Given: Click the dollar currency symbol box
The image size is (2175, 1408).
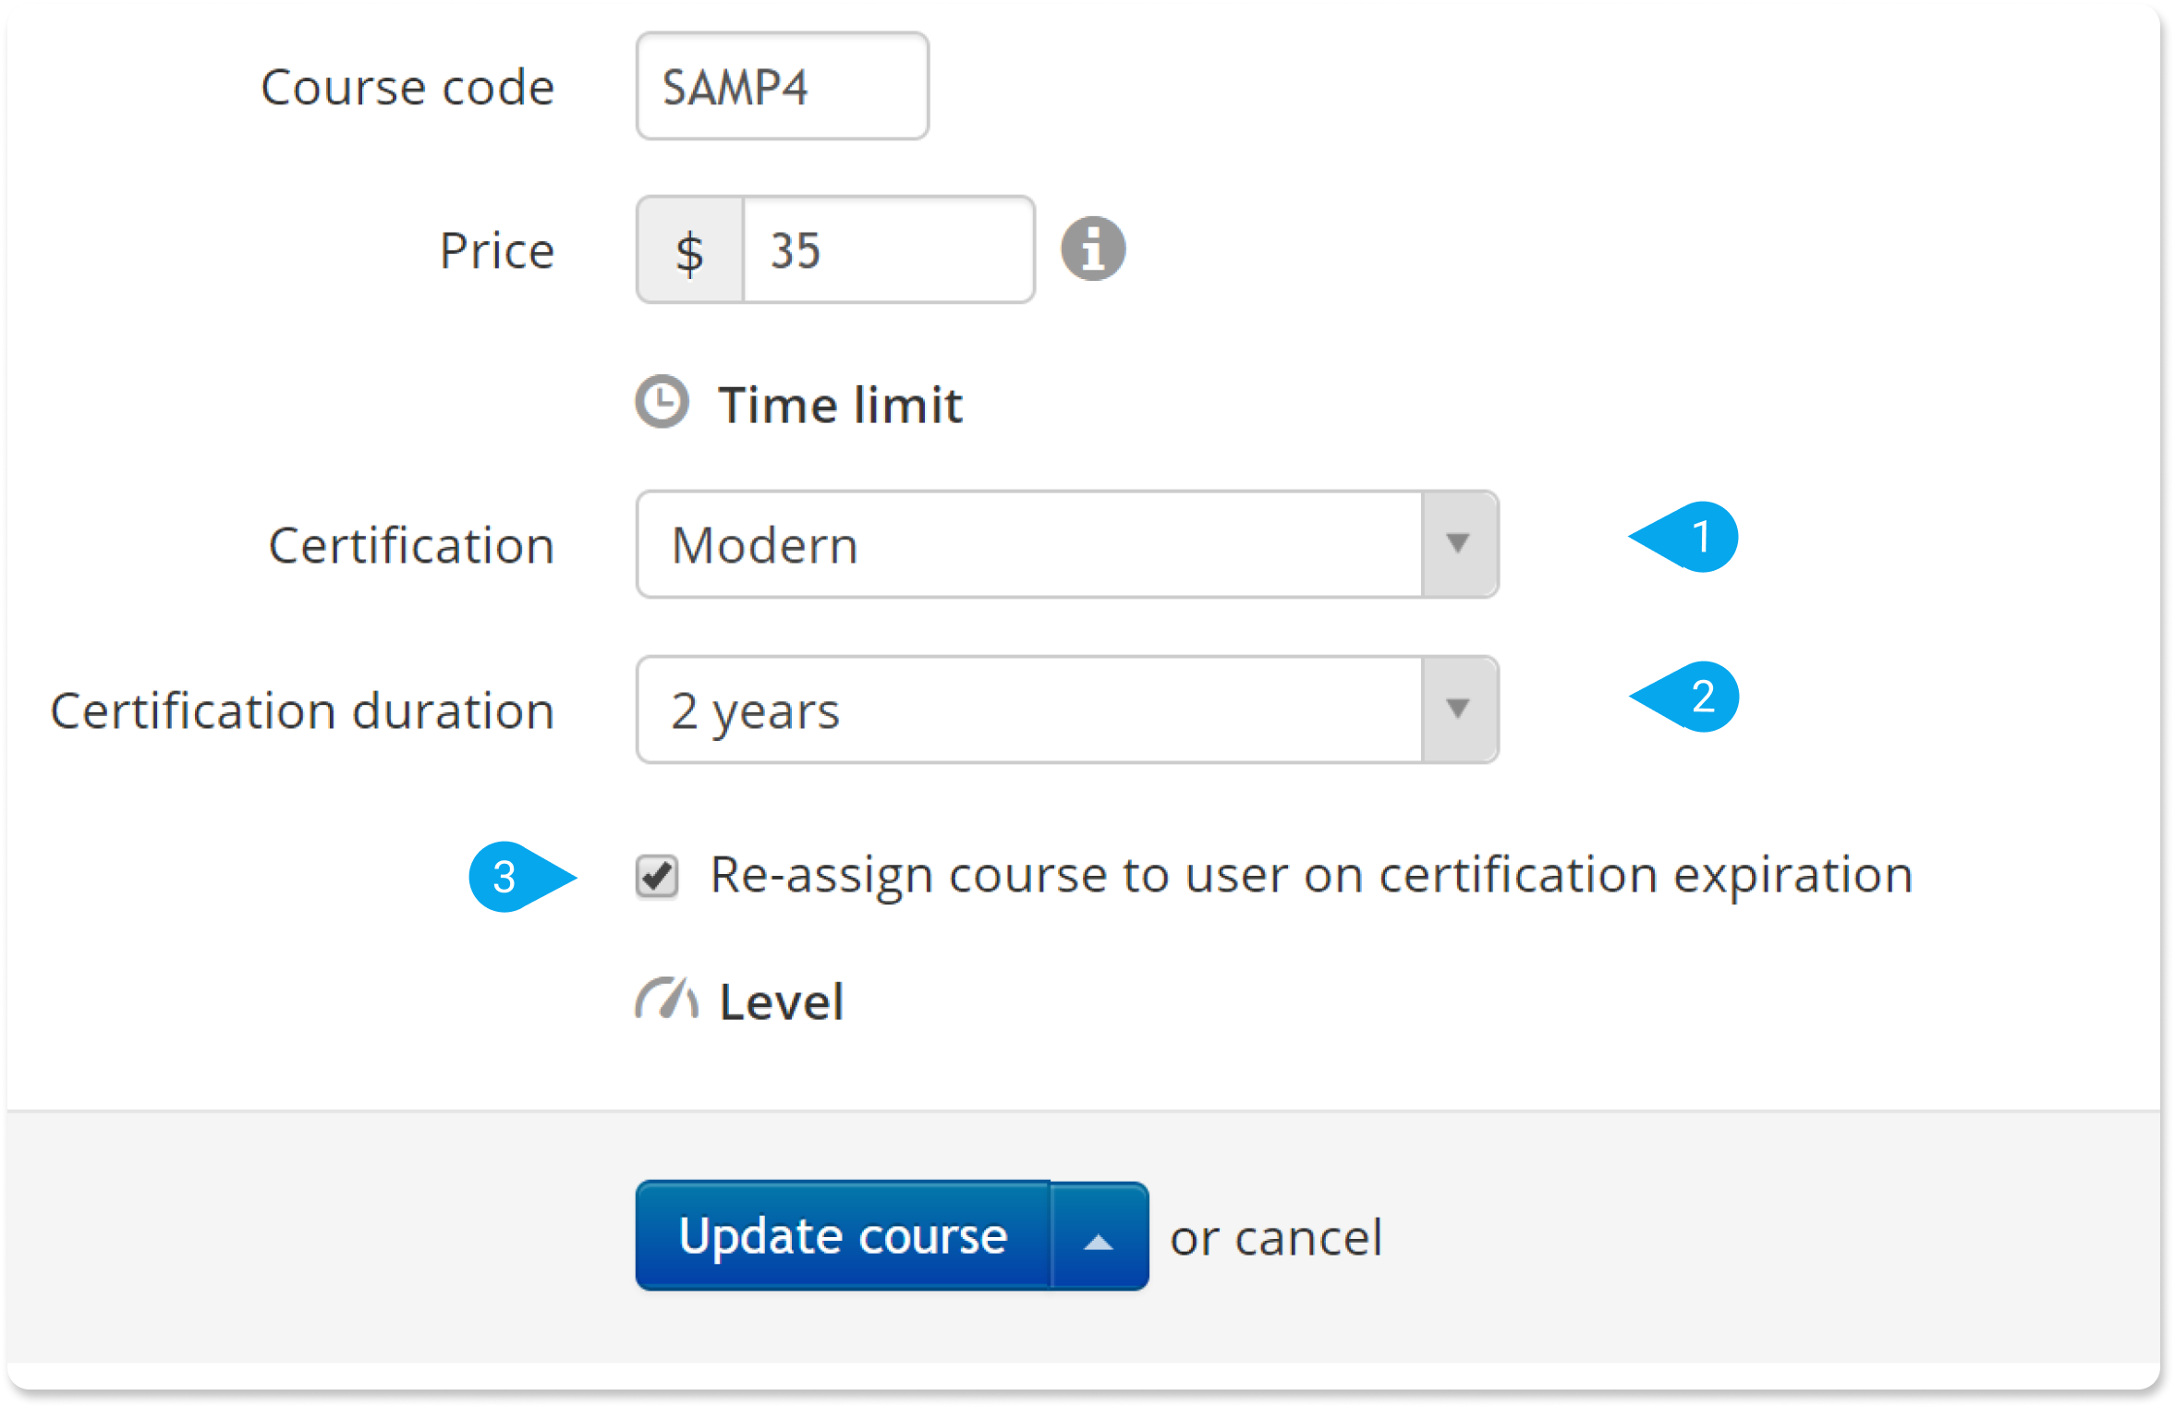Looking at the screenshot, I should point(689,250).
